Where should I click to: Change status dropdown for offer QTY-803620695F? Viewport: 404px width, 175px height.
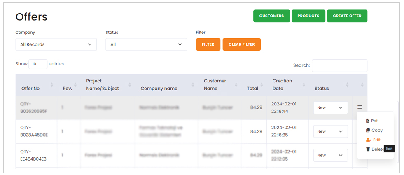tap(330, 107)
